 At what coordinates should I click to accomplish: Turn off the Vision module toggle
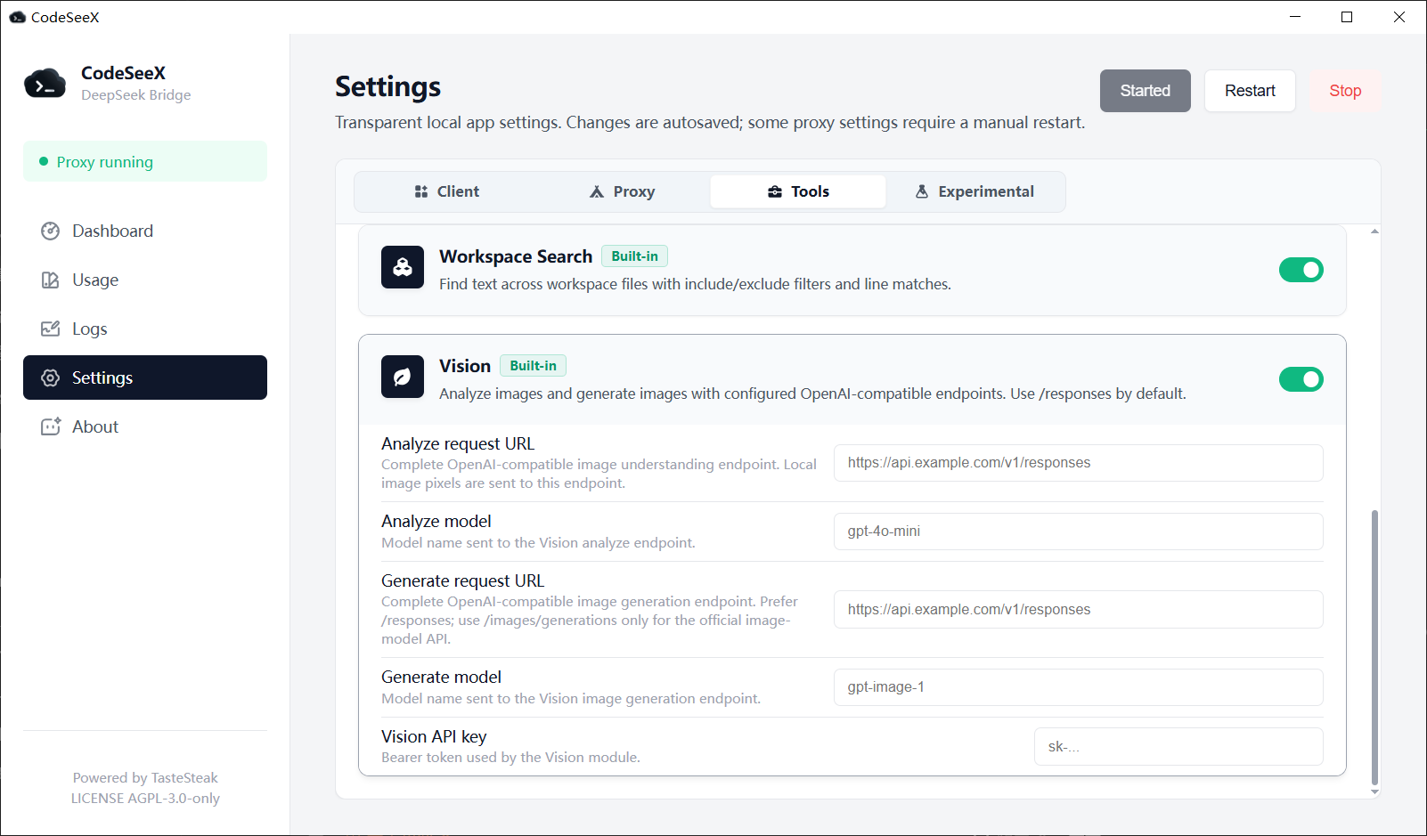(x=1301, y=379)
